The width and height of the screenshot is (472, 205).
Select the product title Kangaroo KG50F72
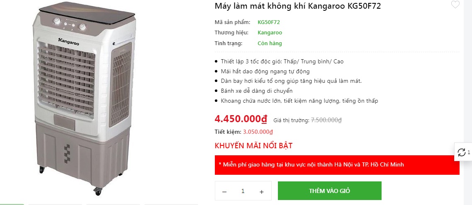[x=297, y=6]
